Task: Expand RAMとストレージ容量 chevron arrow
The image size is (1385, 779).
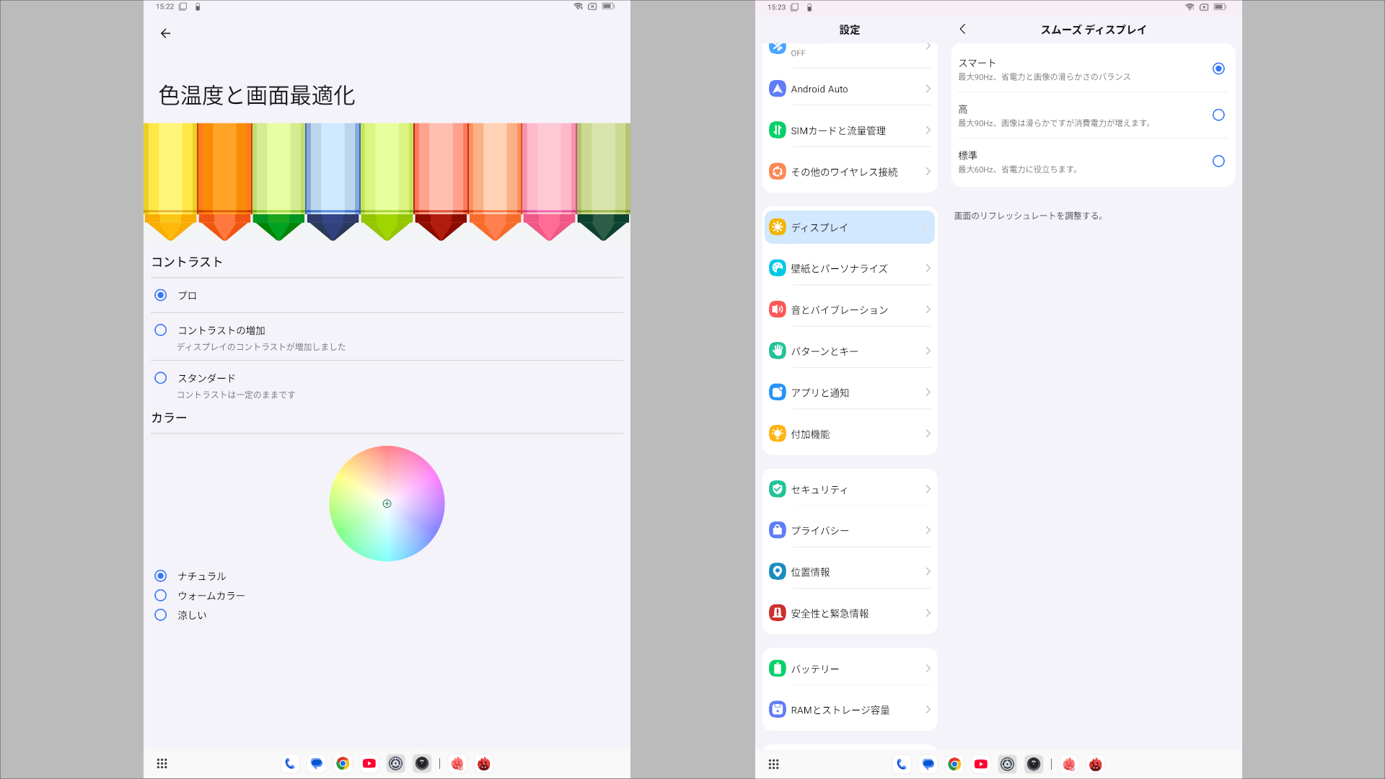Action: coord(928,710)
